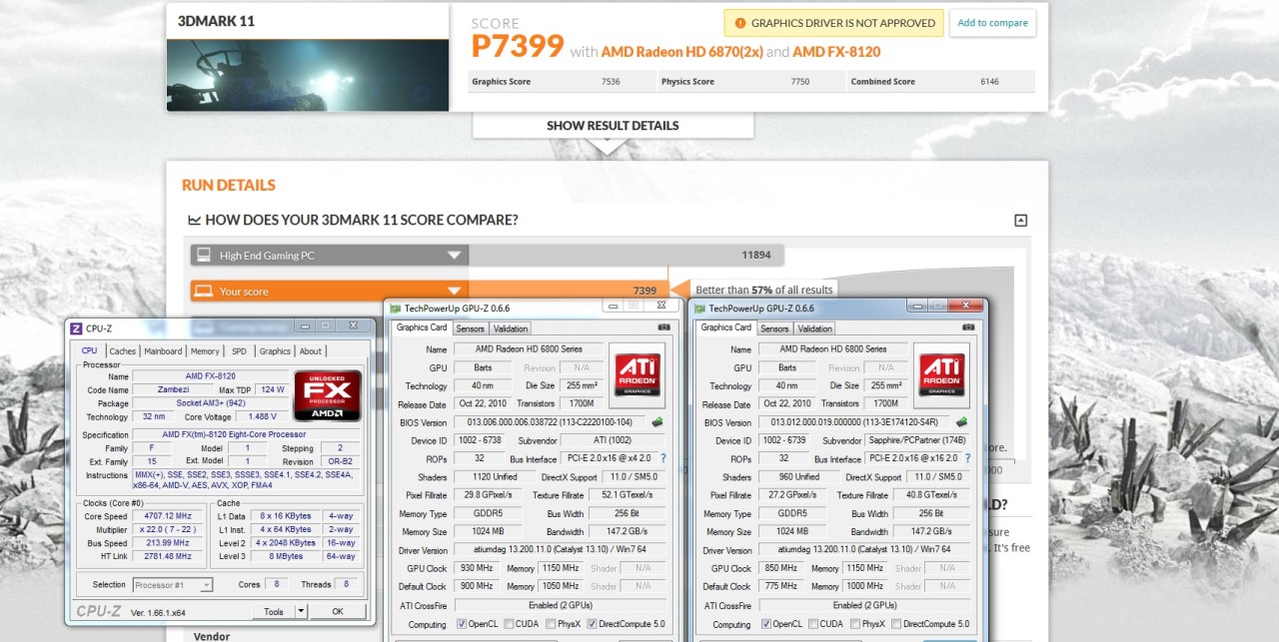Click the AMD FX-8120 link in the score header
Image resolution: width=1279 pixels, height=642 pixels.
click(x=836, y=52)
